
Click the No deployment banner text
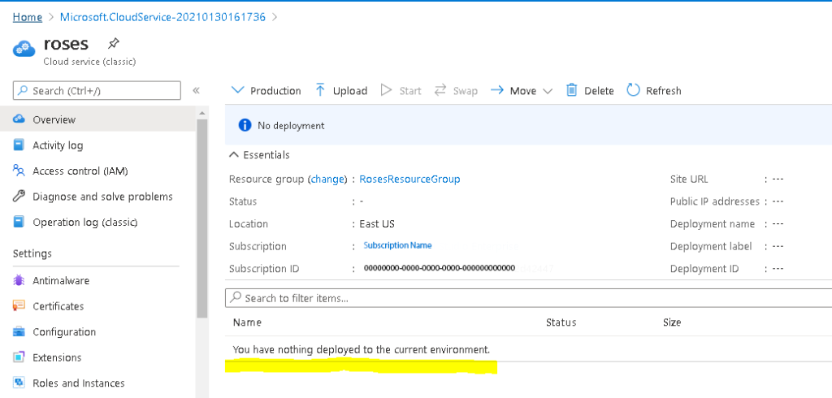291,126
